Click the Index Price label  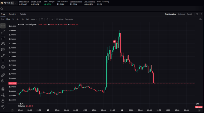[x=36, y=2]
